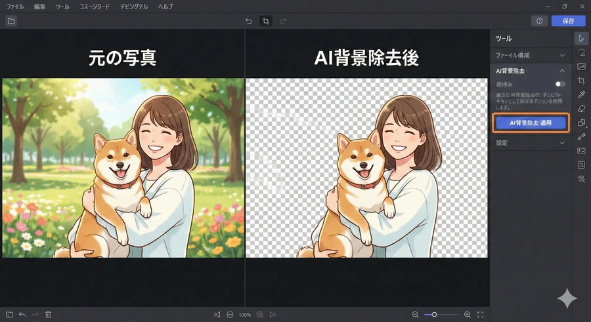Click the AI背景除去後 result image
Screen dimensions: 591x322
point(367,168)
